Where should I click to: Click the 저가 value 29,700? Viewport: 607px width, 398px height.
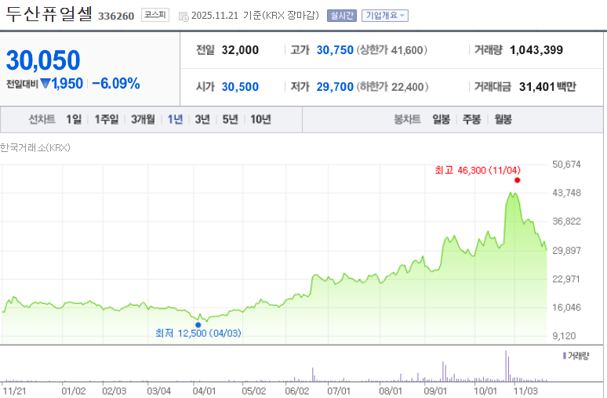coord(335,87)
